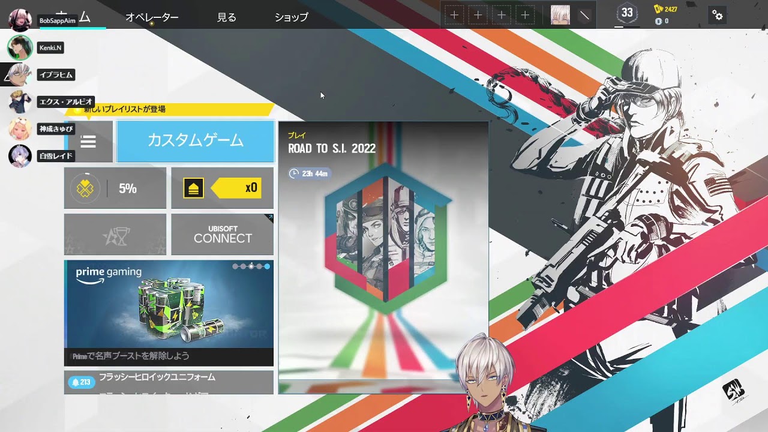This screenshot has height=432, width=768.
Task: Select the ROAD TO S.I. 2022 playlist card
Action: 383,258
